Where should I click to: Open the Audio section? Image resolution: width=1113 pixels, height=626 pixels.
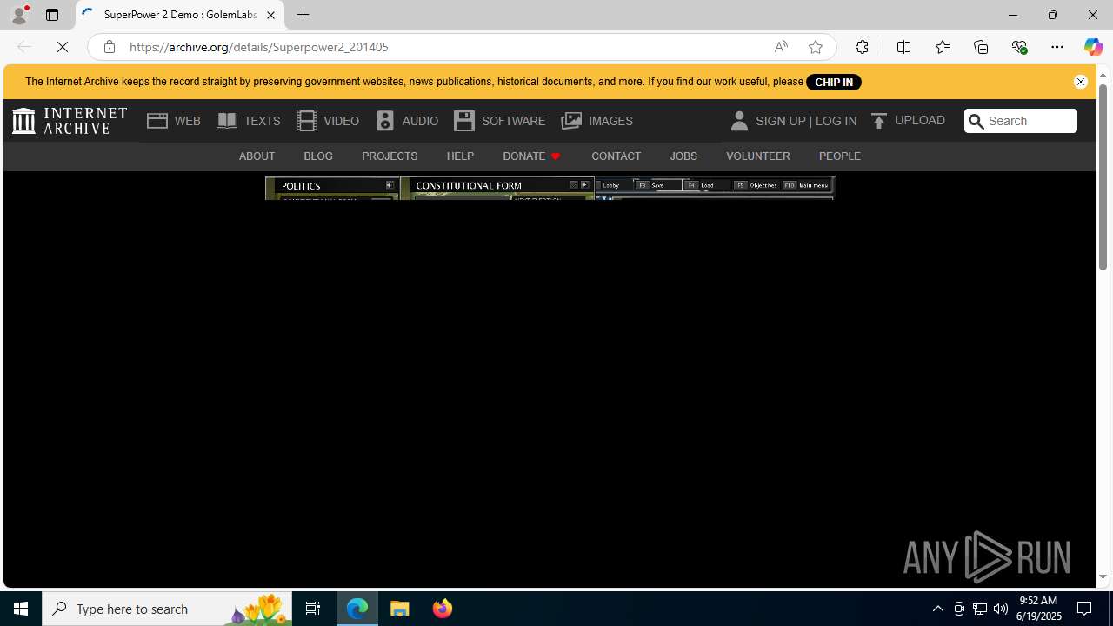pos(406,121)
